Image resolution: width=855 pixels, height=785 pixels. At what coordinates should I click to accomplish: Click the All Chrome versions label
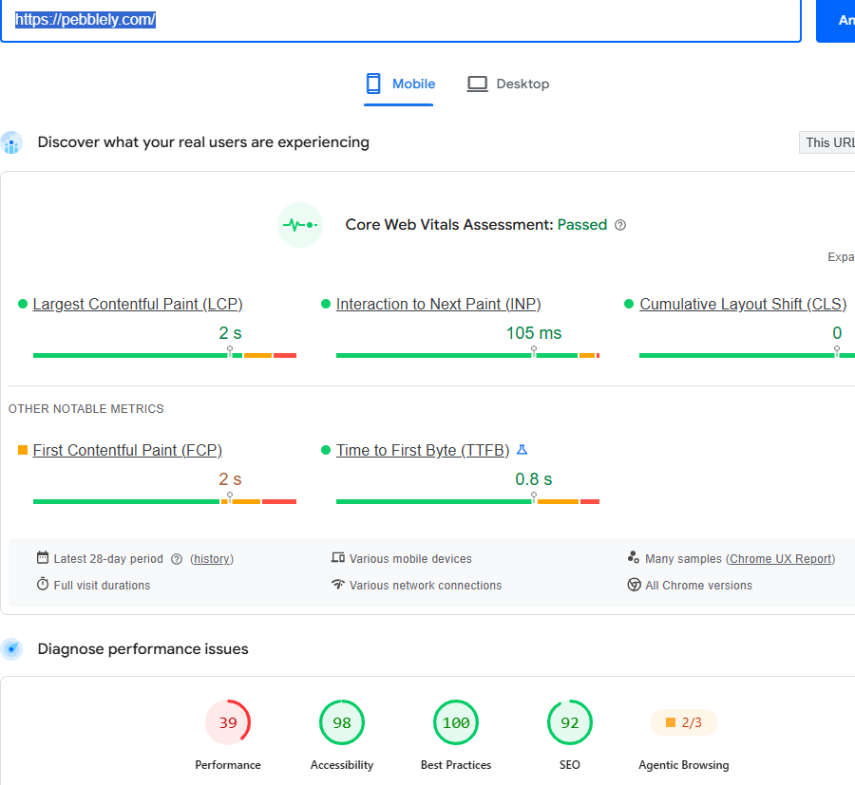click(698, 586)
